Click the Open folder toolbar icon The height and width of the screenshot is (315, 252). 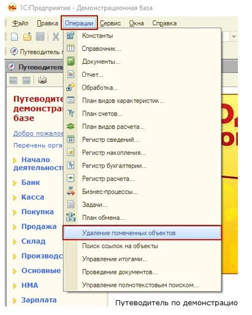[27, 37]
